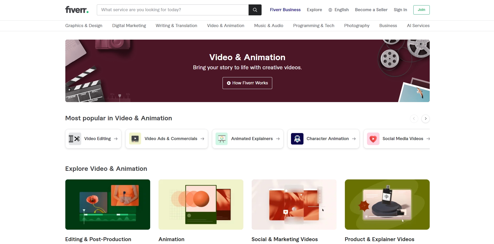494x244 pixels.
Task: Show previous popular services with left chevron
Action: tap(414, 118)
